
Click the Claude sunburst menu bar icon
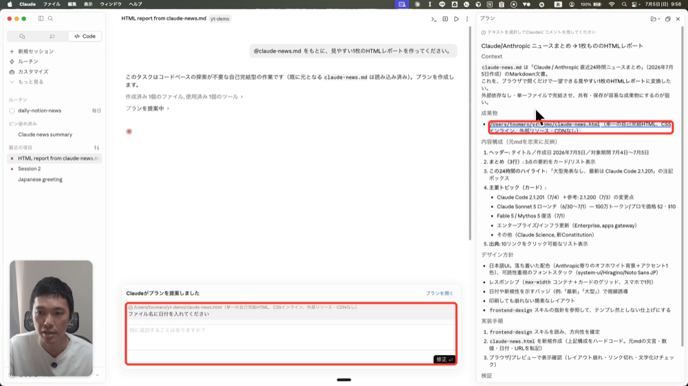pos(418,4)
